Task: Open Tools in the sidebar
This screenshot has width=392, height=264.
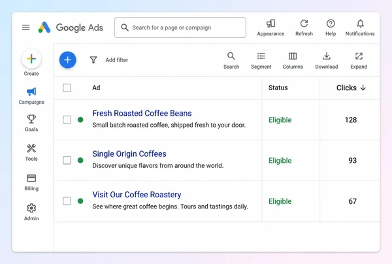Action: click(31, 152)
